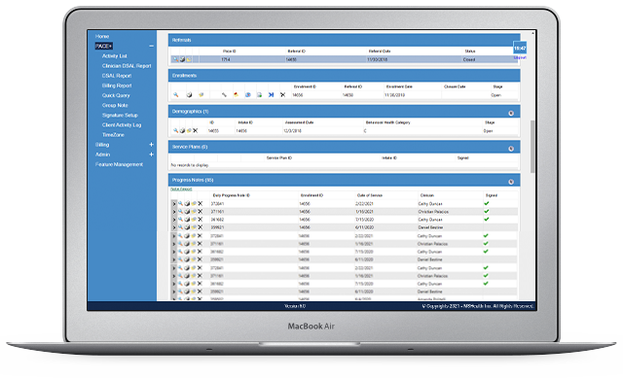Click the signed checkmark for first Cathy Duncan note
623x380 pixels.
pyautogui.click(x=487, y=203)
